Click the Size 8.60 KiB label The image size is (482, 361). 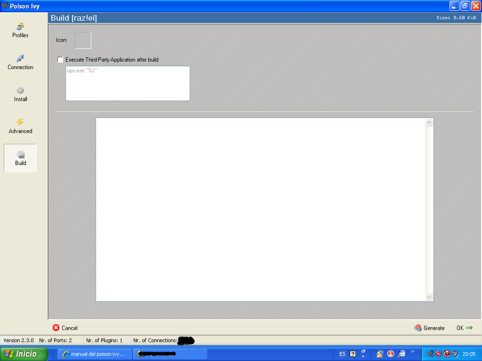456,18
